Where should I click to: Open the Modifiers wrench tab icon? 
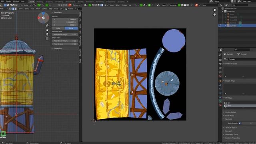pyautogui.click(x=220, y=85)
